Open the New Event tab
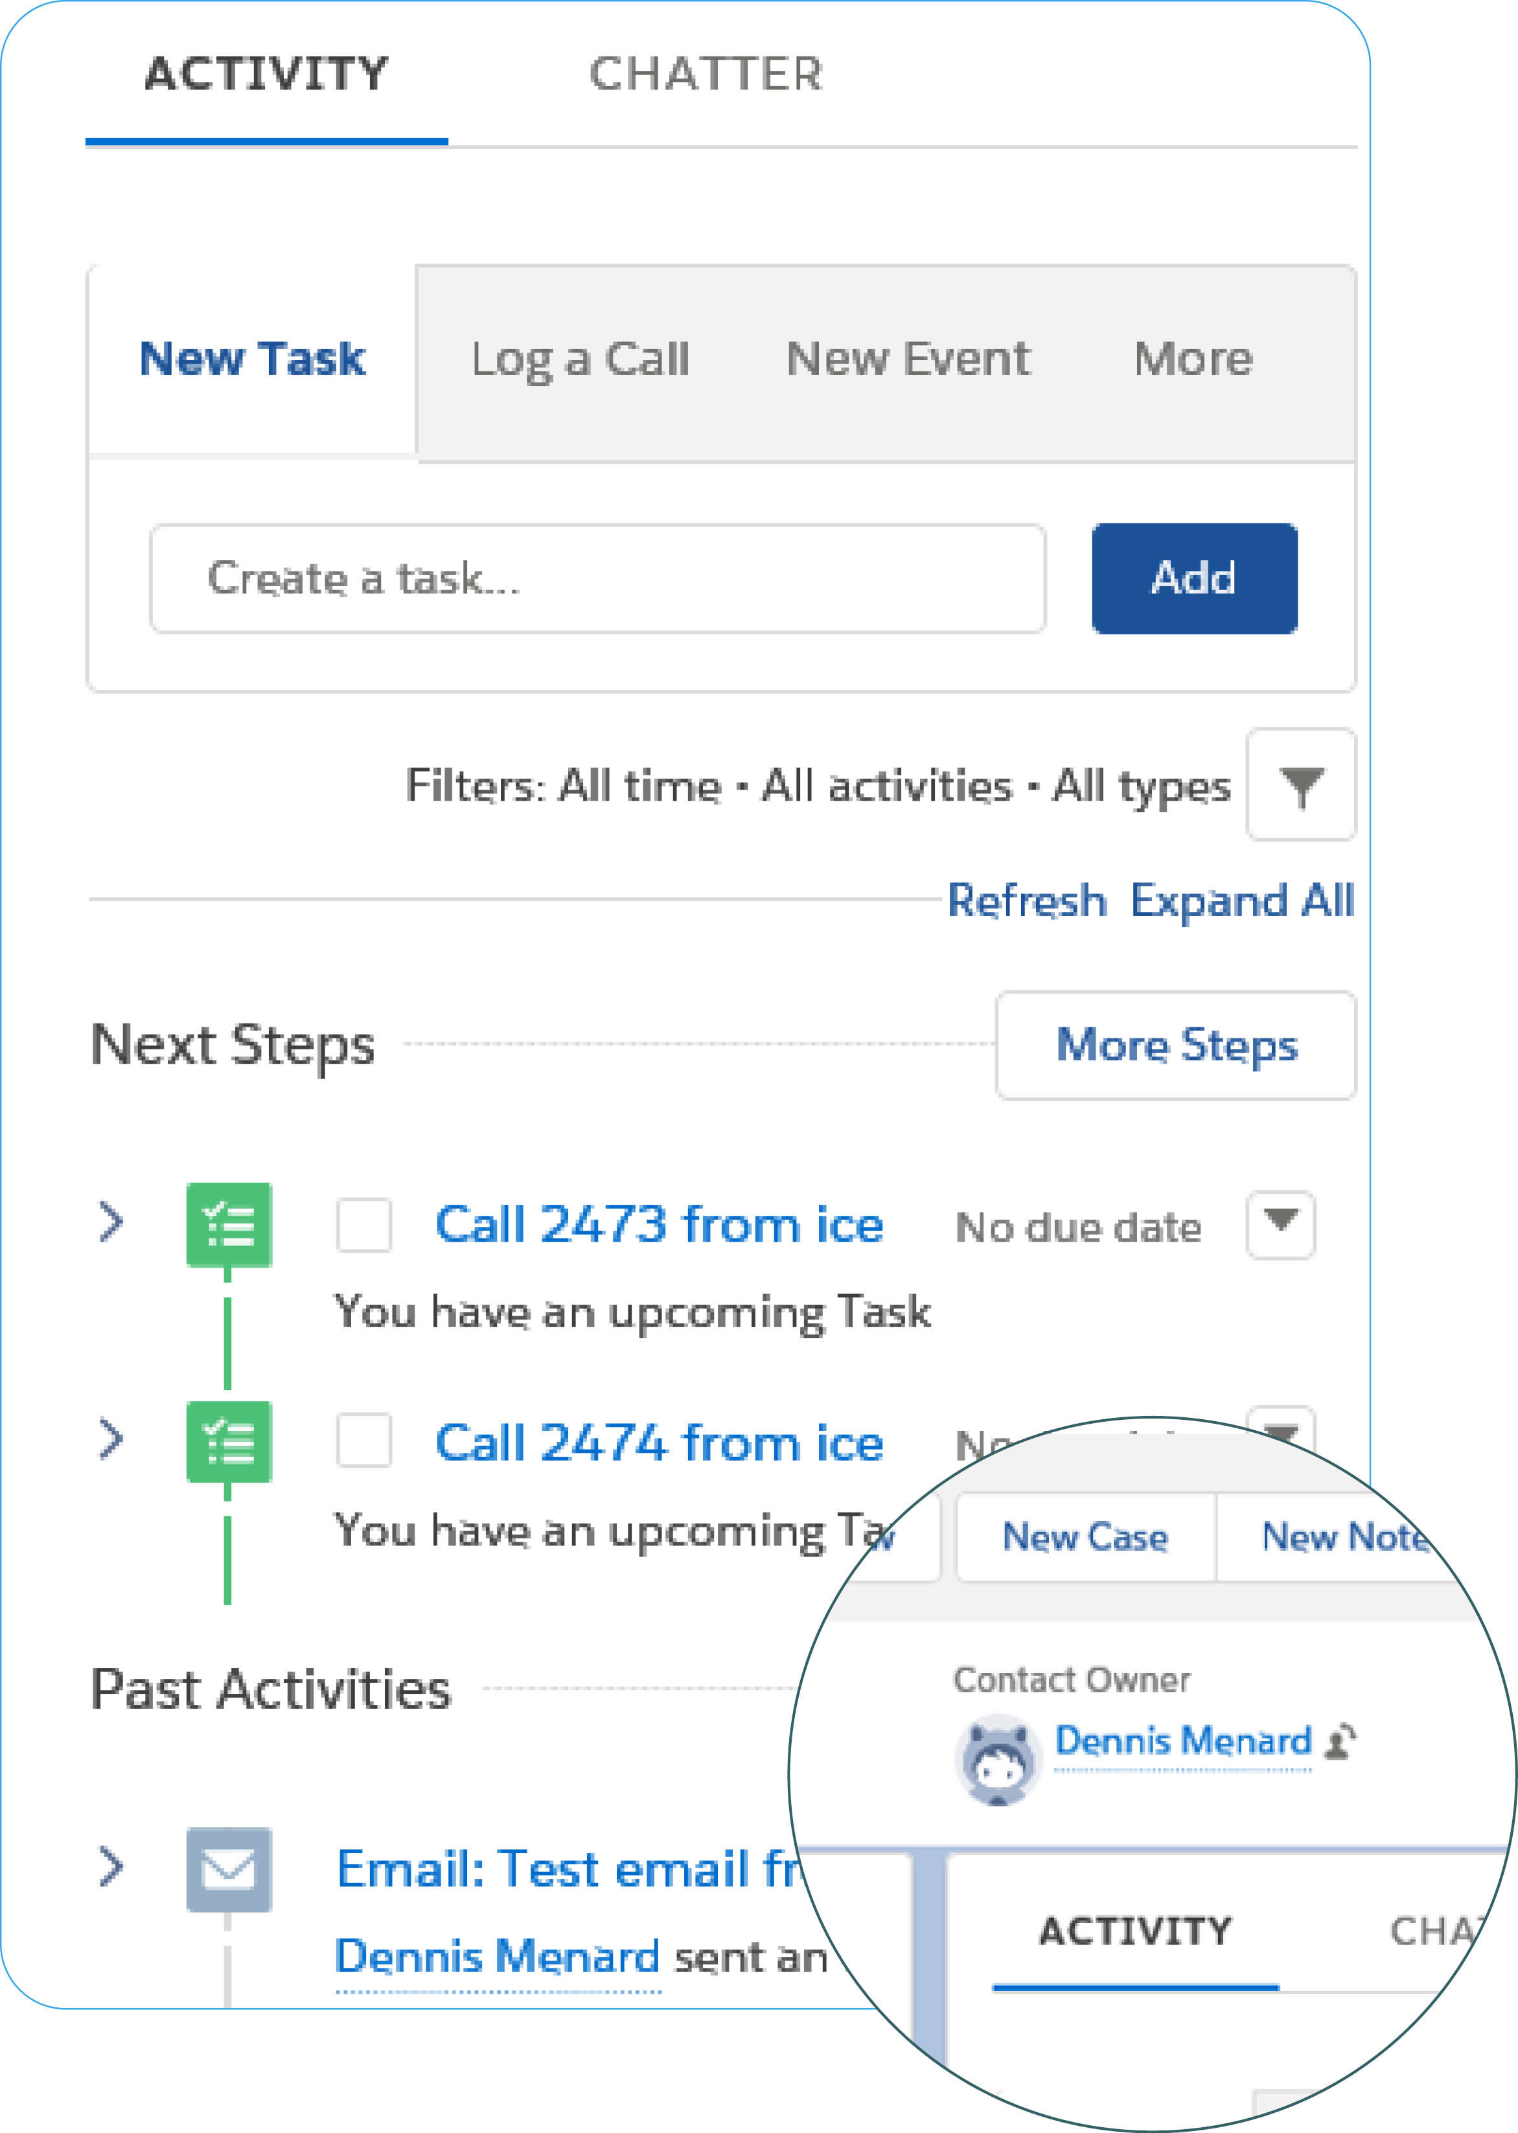Viewport: 1518px width, 2133px height. point(908,359)
